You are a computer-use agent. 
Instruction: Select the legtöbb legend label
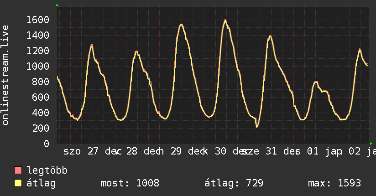(x=47, y=170)
